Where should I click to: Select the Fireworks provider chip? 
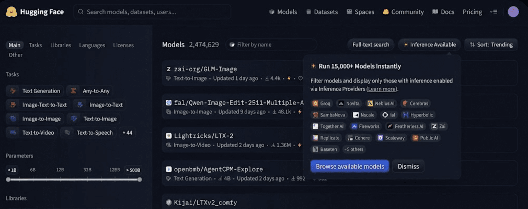(x=365, y=126)
